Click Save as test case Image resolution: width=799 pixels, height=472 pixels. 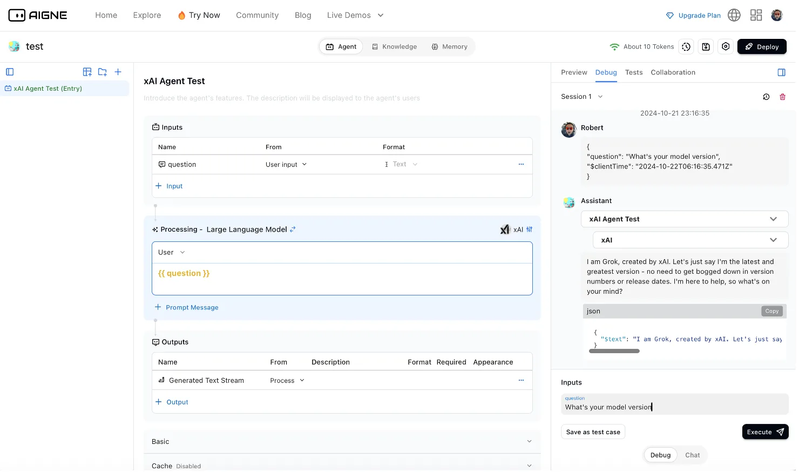point(593,432)
